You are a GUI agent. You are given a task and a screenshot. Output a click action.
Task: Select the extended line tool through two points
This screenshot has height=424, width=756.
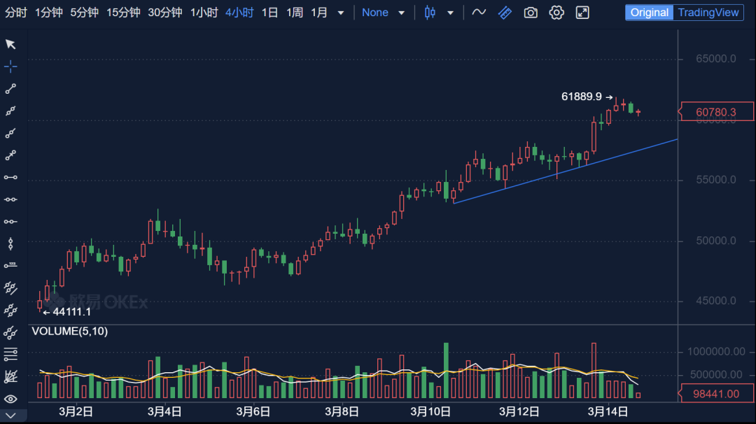tap(10, 111)
